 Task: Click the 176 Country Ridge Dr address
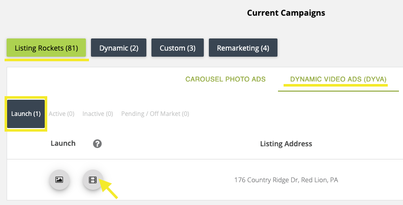[x=286, y=180]
